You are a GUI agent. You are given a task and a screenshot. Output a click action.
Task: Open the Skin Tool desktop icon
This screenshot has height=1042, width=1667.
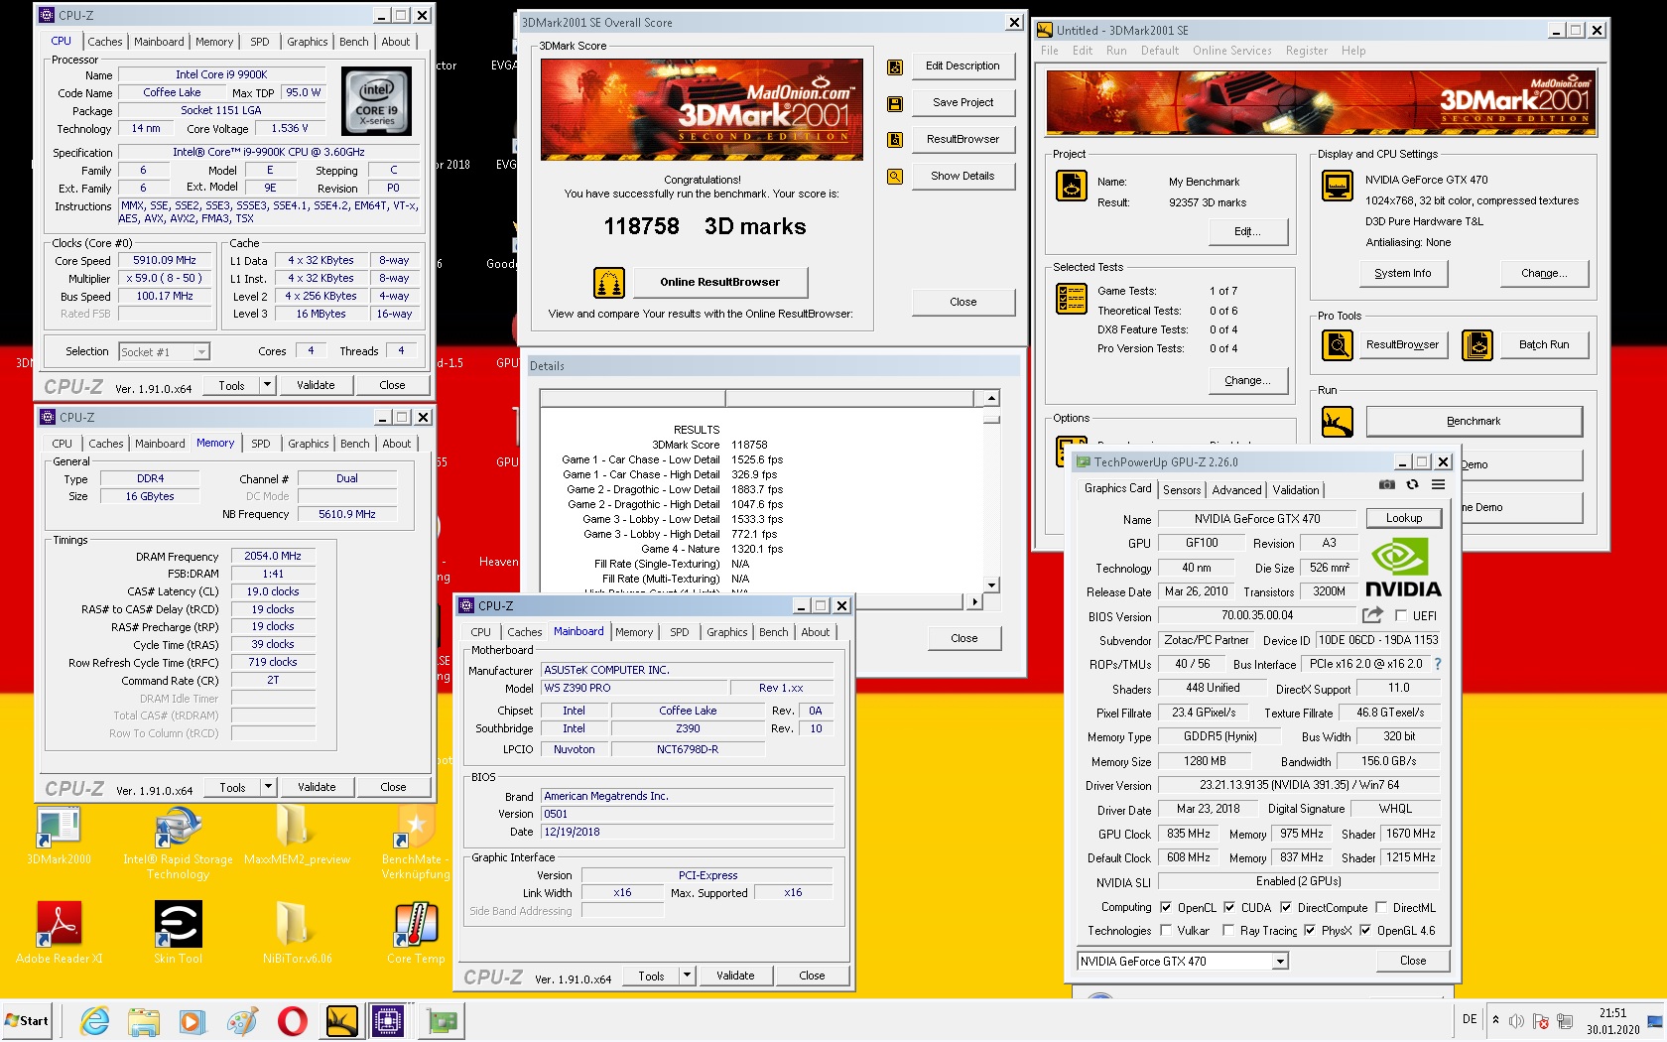179,933
